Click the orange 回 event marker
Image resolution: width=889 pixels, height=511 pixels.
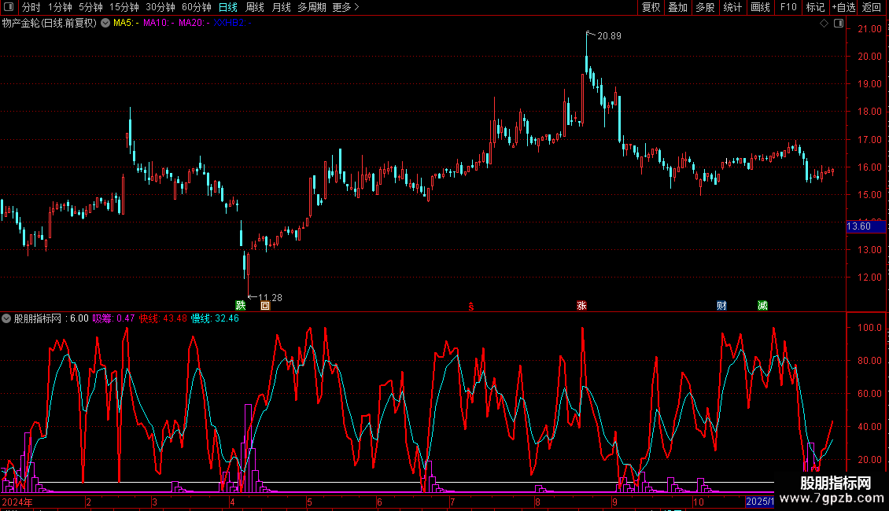click(x=265, y=306)
